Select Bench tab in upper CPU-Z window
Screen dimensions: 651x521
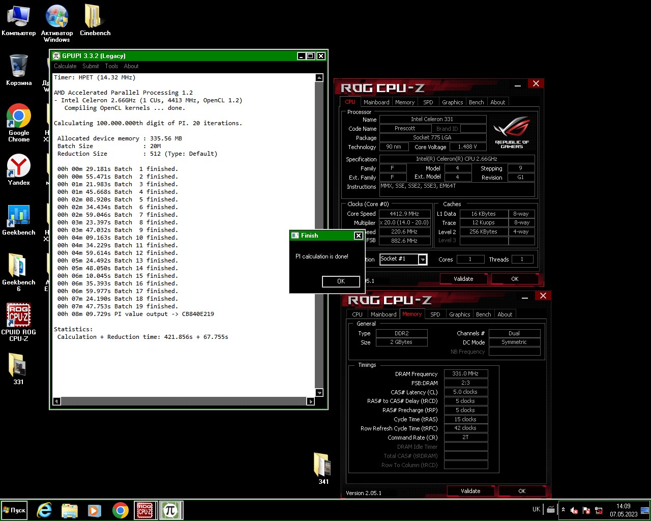click(477, 102)
